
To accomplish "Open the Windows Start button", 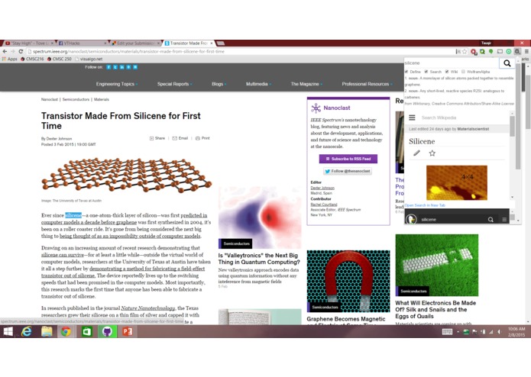I will tap(8, 332).
